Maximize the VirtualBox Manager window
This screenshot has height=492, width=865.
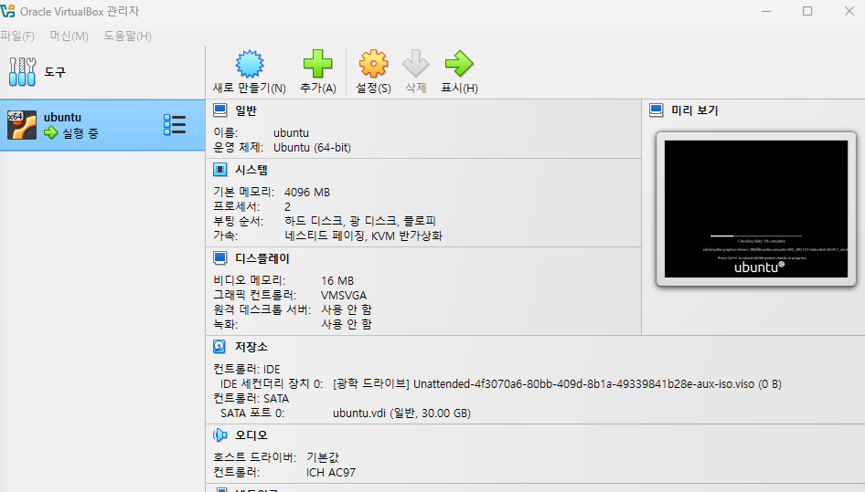click(807, 11)
